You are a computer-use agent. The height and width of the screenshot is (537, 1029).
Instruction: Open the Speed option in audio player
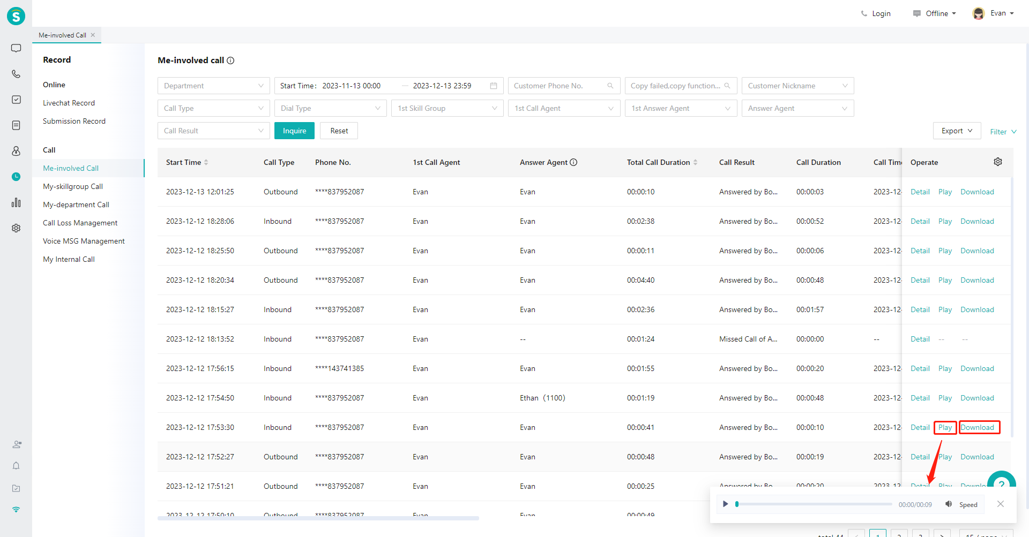968,504
